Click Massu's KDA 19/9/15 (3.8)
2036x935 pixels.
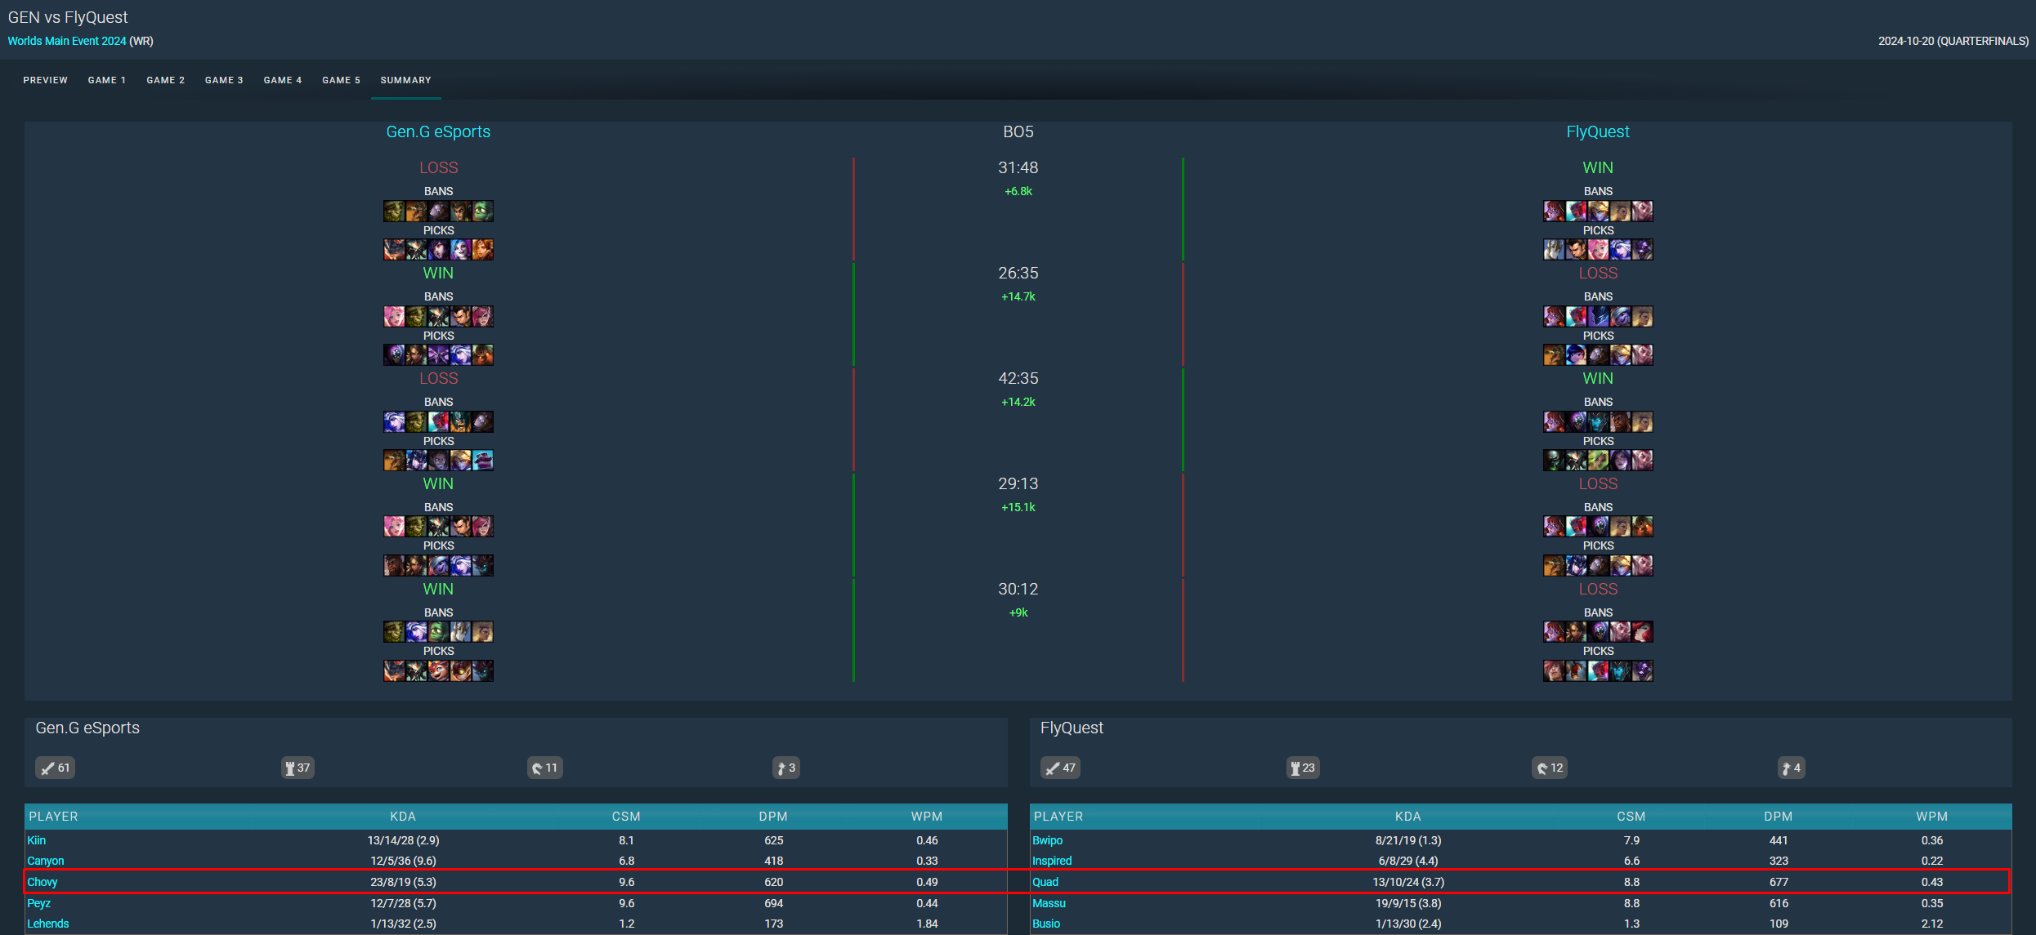click(x=1408, y=903)
